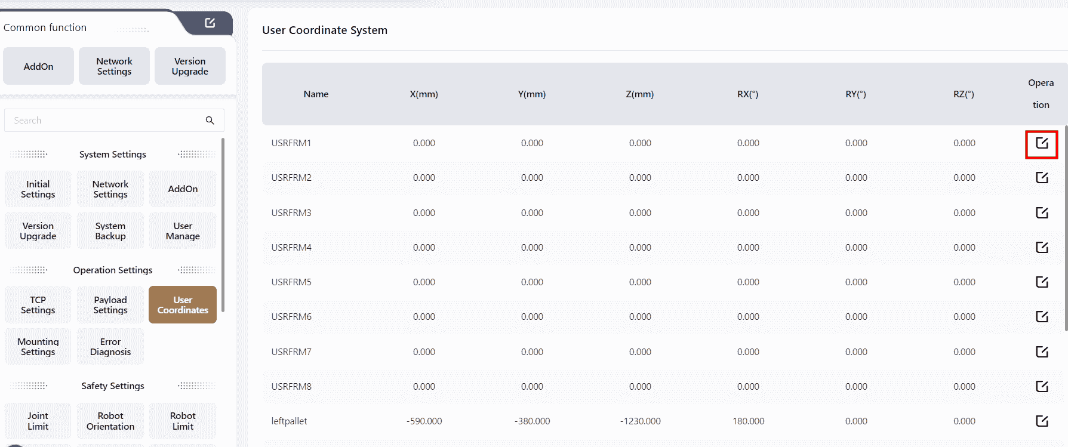The height and width of the screenshot is (447, 1068).
Task: Edit the leftpallet coordinate entry
Action: pos(1041,421)
